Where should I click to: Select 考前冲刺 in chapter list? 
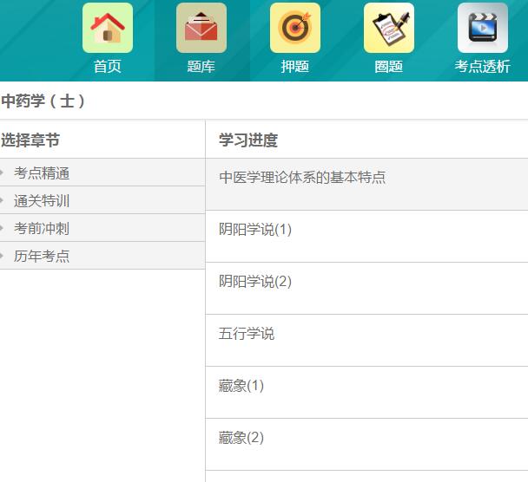pyautogui.click(x=42, y=228)
